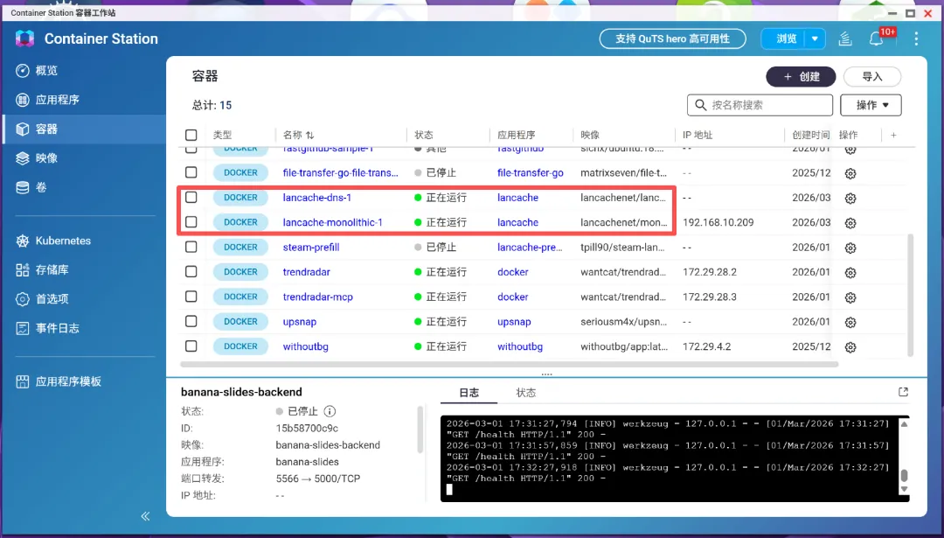
Task: Open gear settings for upsnap
Action: [x=850, y=322]
